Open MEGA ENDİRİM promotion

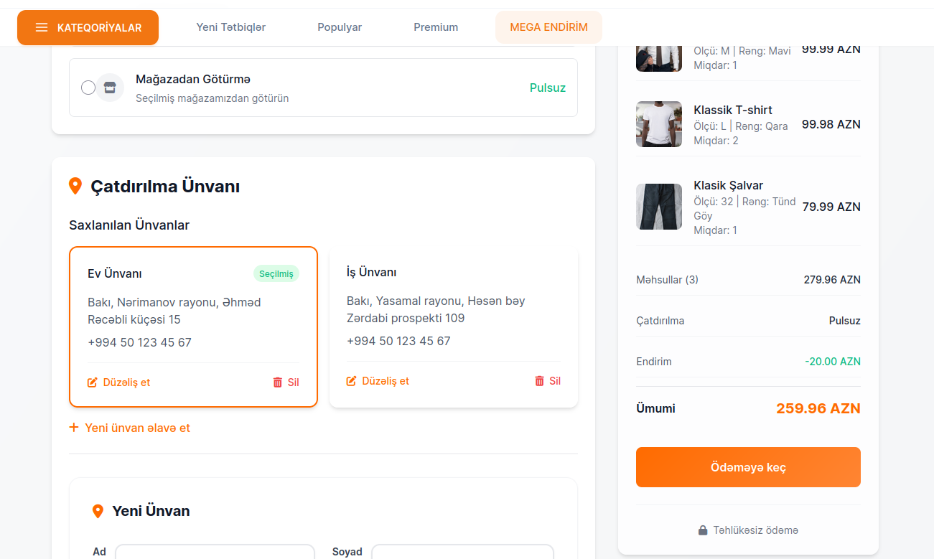pyautogui.click(x=548, y=27)
